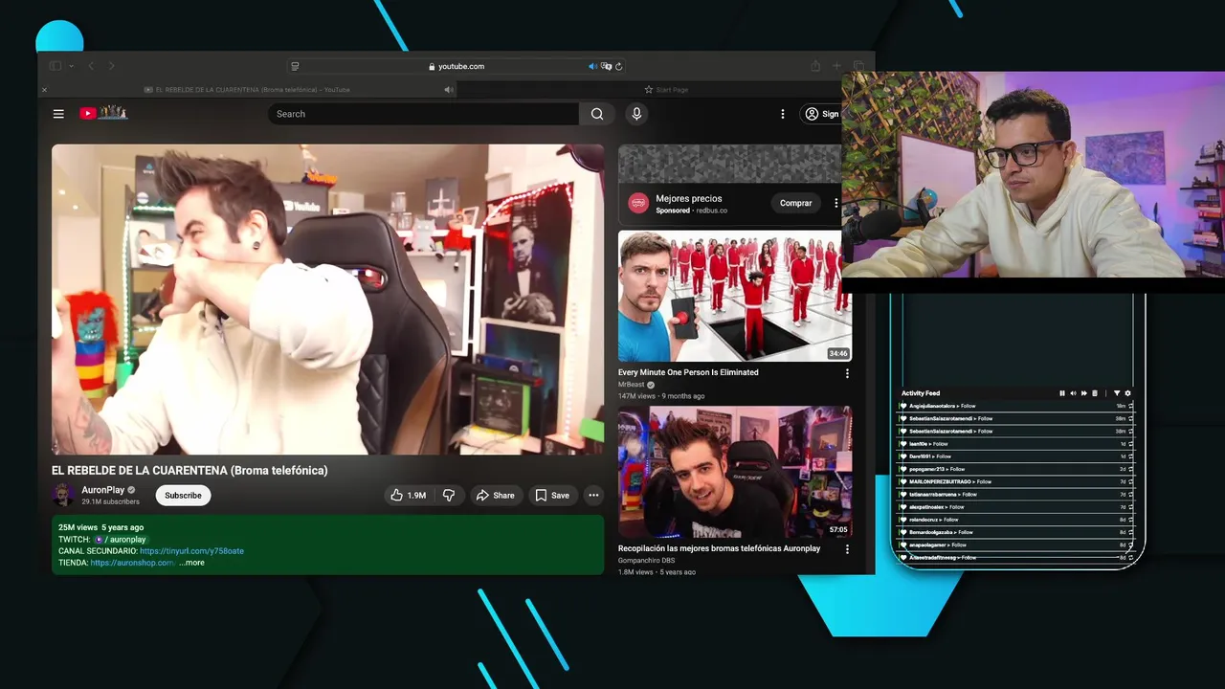Image resolution: width=1225 pixels, height=689 pixels.
Task: Click the youtube.com address bar
Action: tap(457, 66)
